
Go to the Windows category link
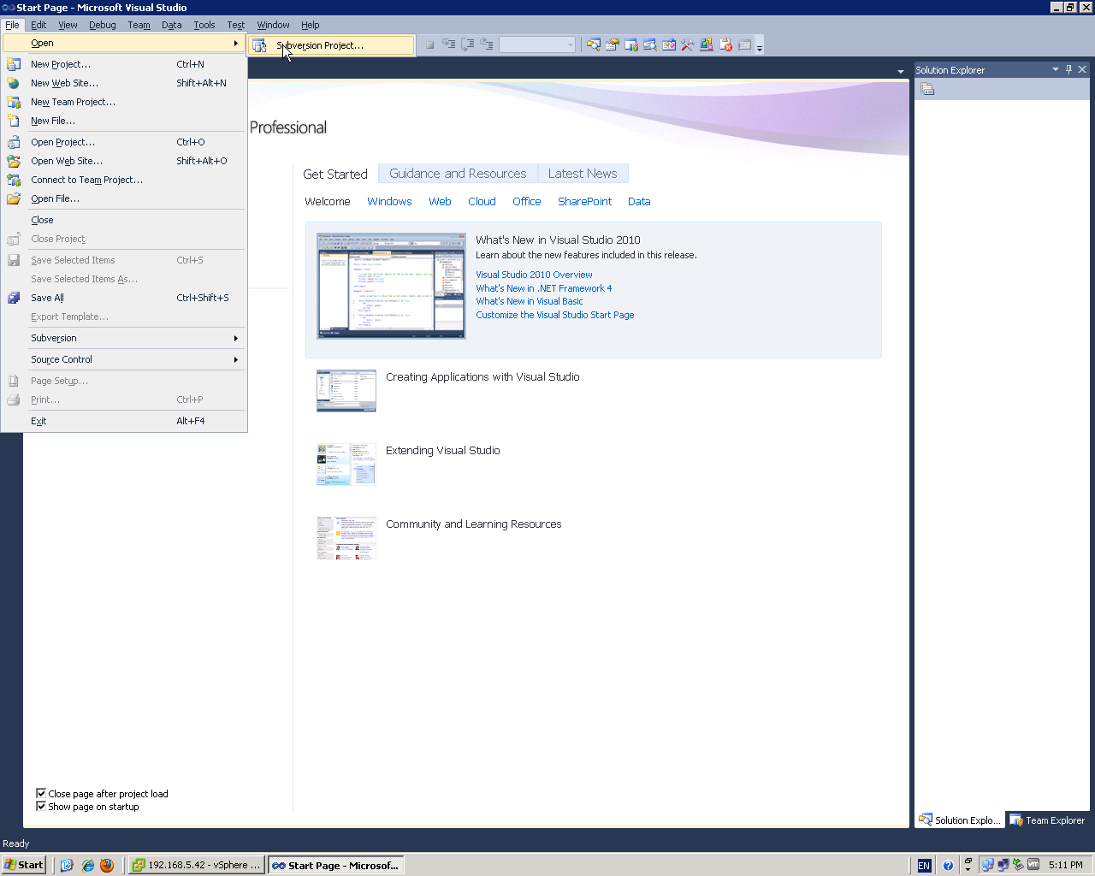click(389, 202)
